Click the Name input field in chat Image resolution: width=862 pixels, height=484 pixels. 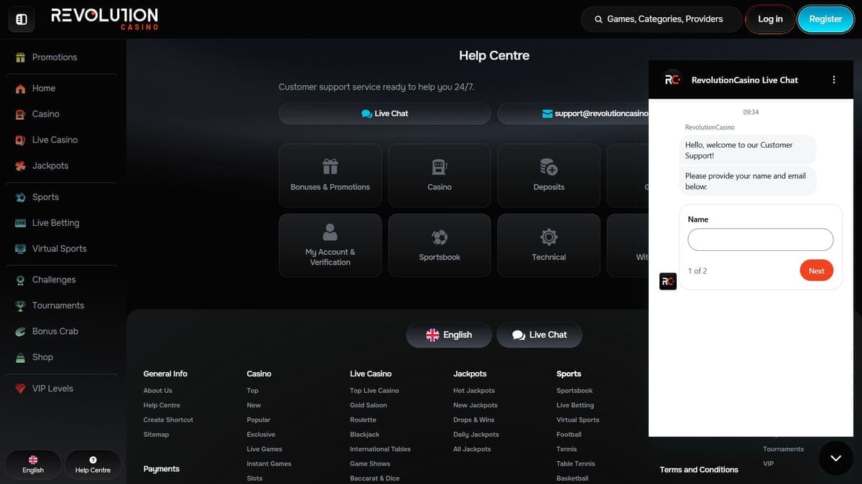click(x=761, y=239)
